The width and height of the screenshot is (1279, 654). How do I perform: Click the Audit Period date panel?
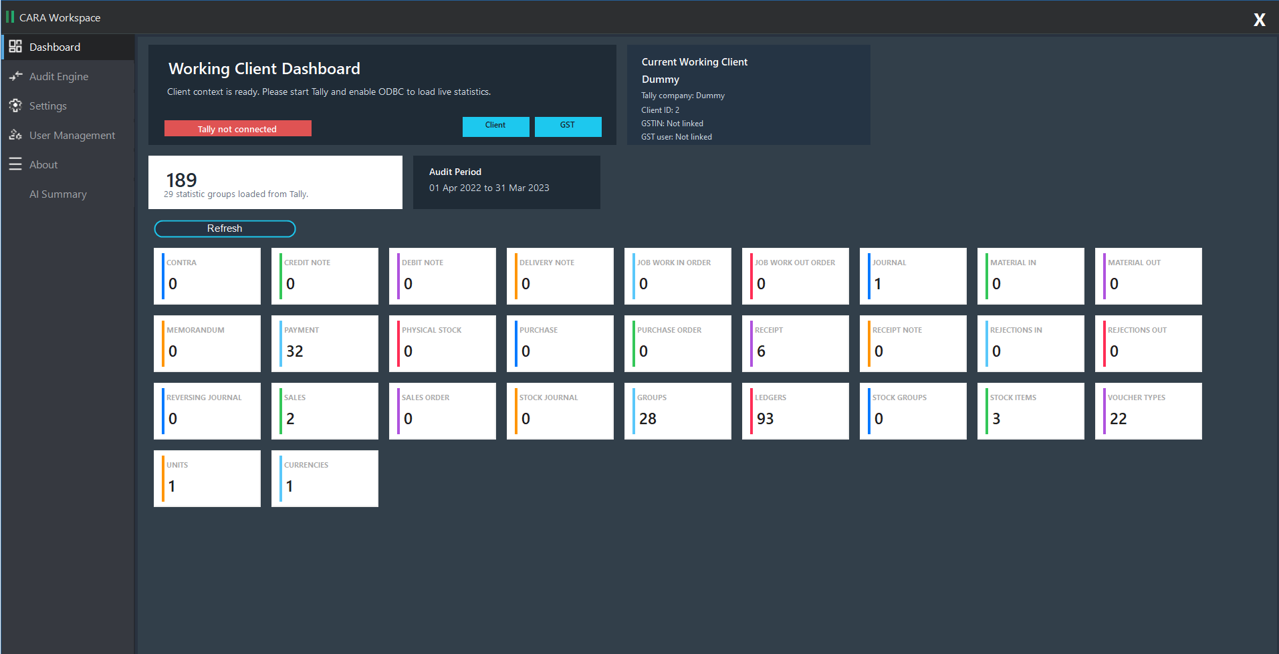tap(506, 182)
